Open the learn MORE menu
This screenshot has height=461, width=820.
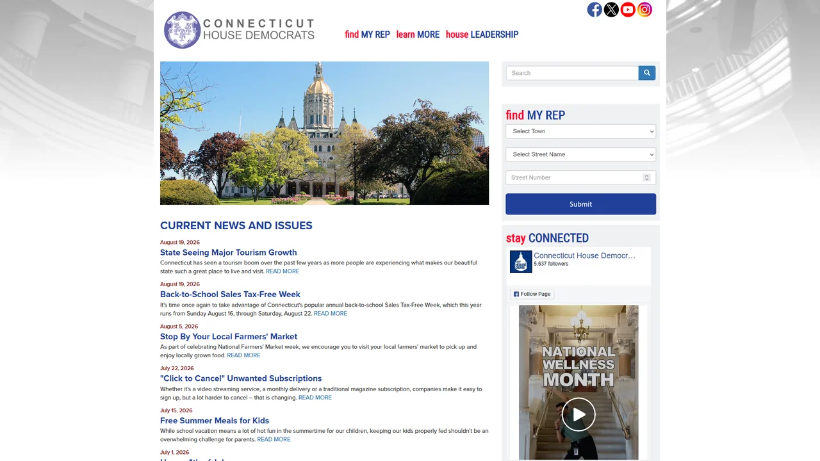pyautogui.click(x=418, y=35)
